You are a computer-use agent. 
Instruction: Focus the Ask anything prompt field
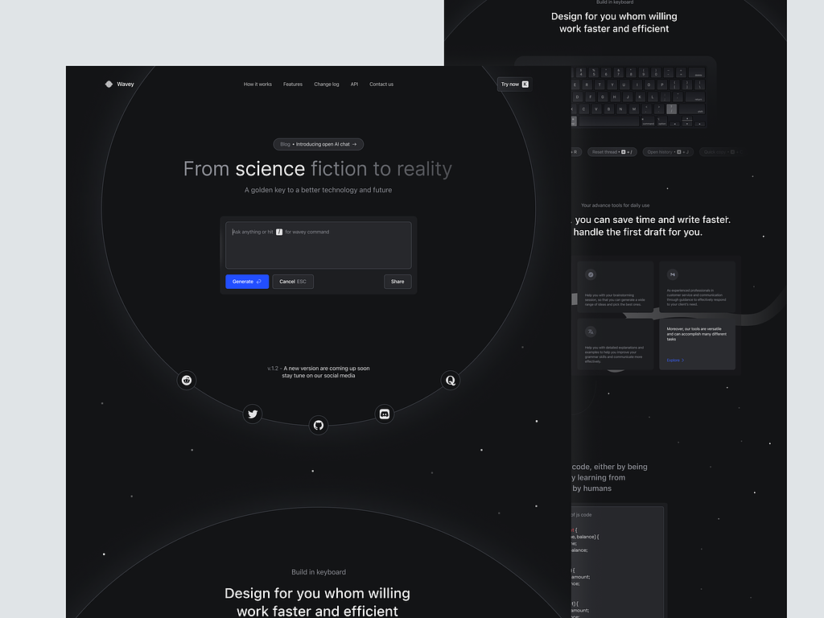point(319,245)
